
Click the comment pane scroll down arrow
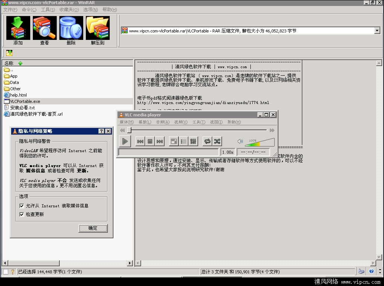pos(379,257)
